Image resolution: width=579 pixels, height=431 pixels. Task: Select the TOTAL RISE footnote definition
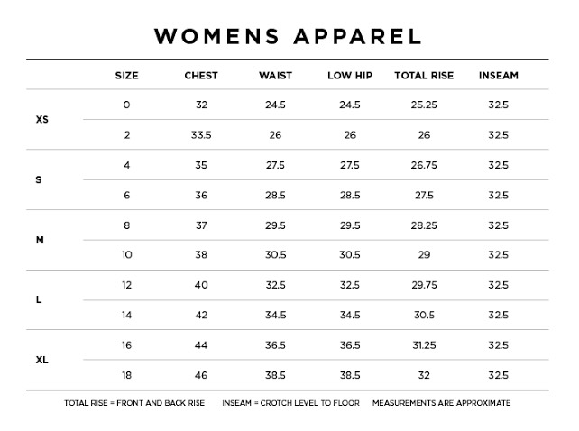pos(134,403)
